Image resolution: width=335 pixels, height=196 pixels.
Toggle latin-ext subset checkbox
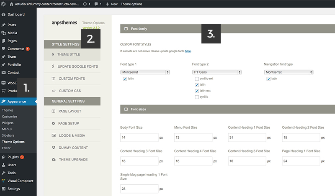tap(197, 91)
